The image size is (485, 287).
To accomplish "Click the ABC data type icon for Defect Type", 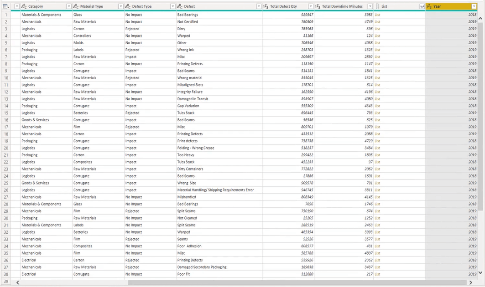I will [x=128, y=6].
